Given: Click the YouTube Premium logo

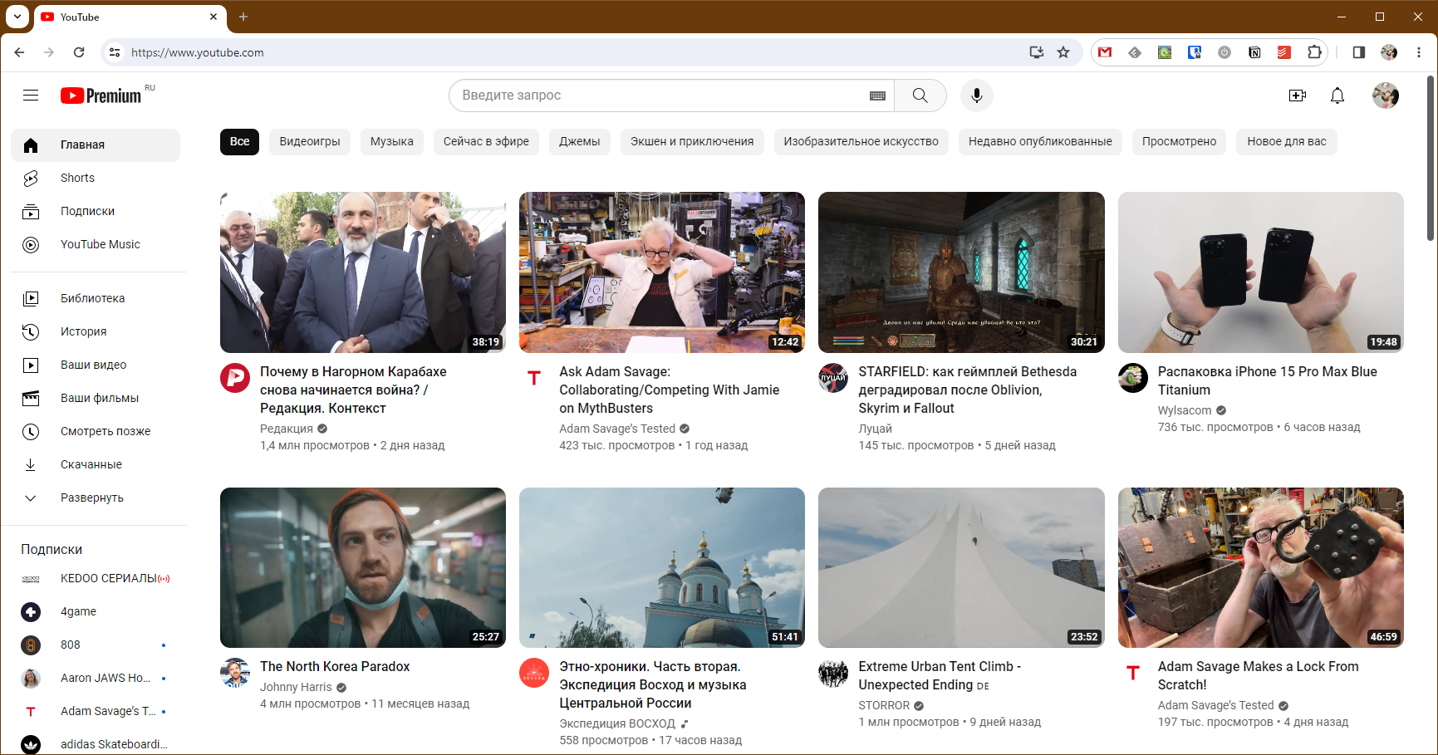Looking at the screenshot, I should click(x=101, y=96).
